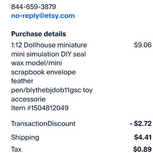Image resolution: width=153 pixels, height=153 pixels.
Task: Click the phone number 844-659-3879
Action: (x=34, y=7)
